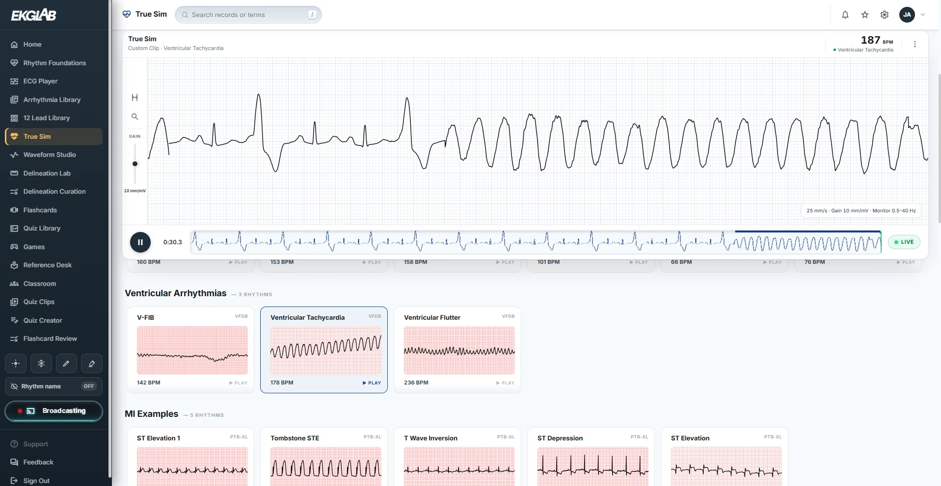Adjust the GAIN slider handle
The height and width of the screenshot is (486, 941).
(x=135, y=164)
